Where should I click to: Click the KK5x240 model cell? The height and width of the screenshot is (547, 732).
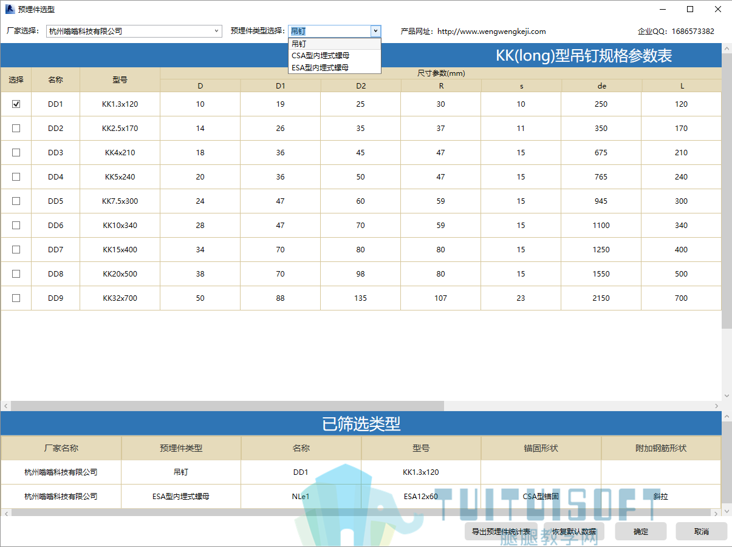pos(120,176)
